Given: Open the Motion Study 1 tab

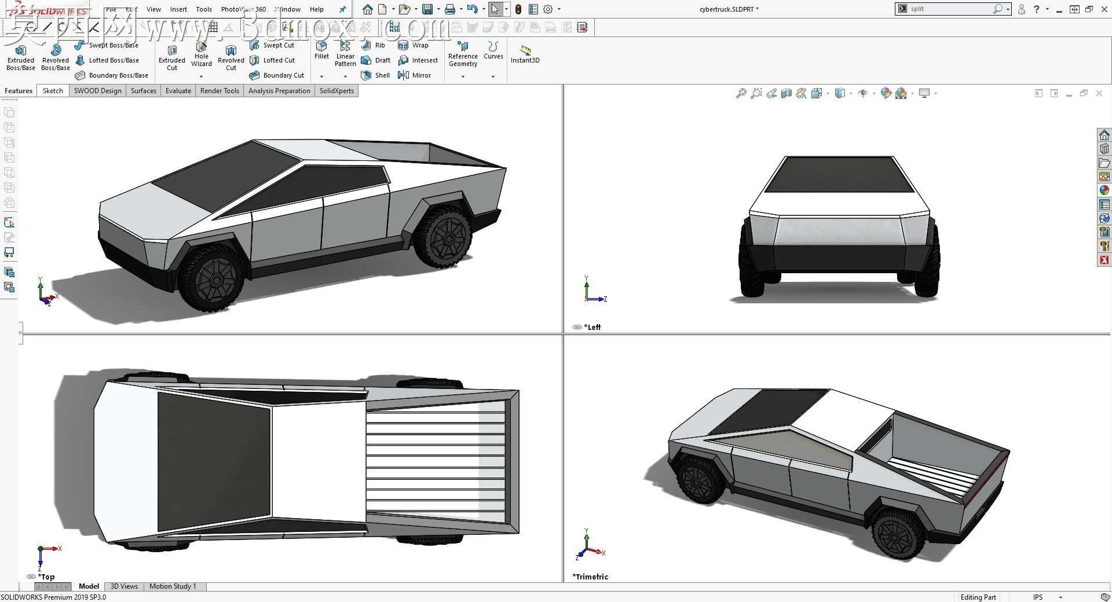Looking at the screenshot, I should coord(173,586).
